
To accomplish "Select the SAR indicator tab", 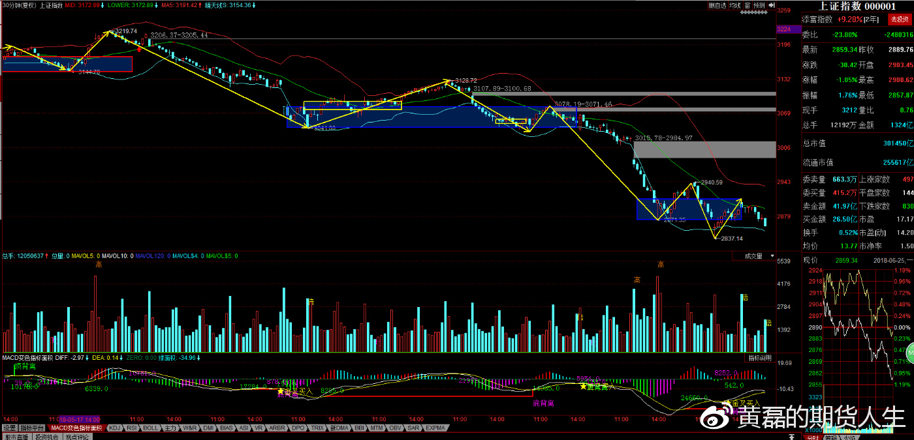I will coord(414,428).
